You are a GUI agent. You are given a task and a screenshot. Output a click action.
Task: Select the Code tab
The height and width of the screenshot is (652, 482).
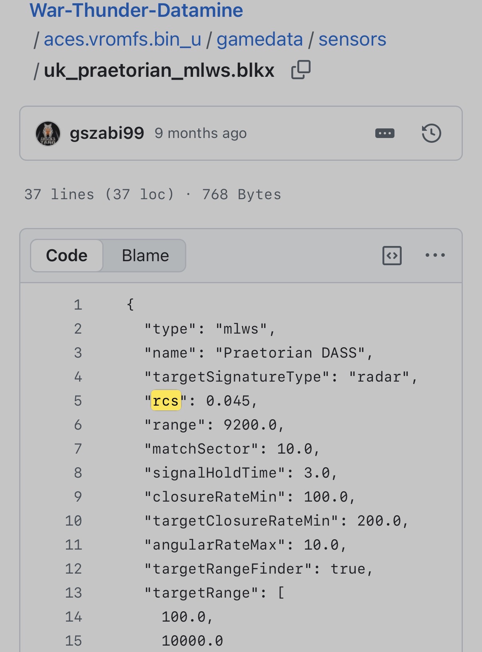(x=67, y=256)
